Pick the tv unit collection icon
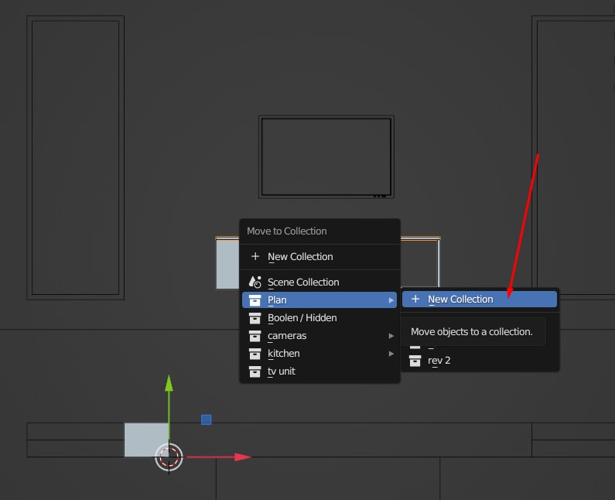 [x=255, y=372]
